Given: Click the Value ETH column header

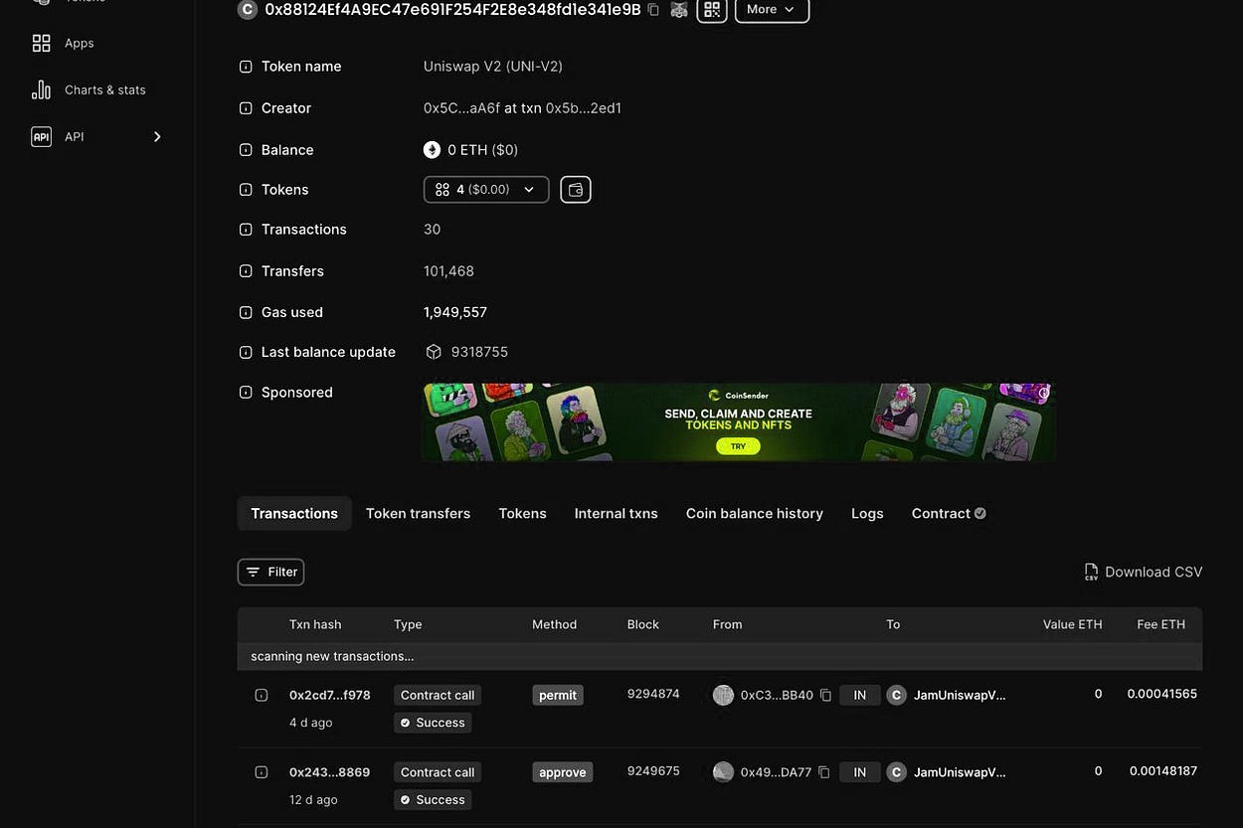Looking at the screenshot, I should [x=1072, y=624].
